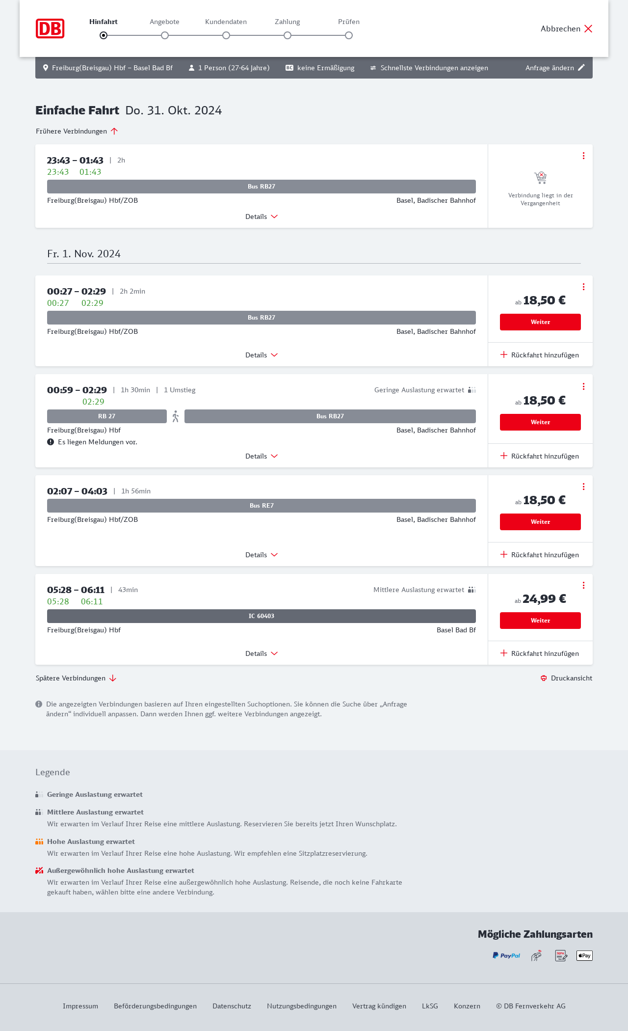Screen dimensions: 628x1031
Task: Click the DB logo
Action: 50,28
